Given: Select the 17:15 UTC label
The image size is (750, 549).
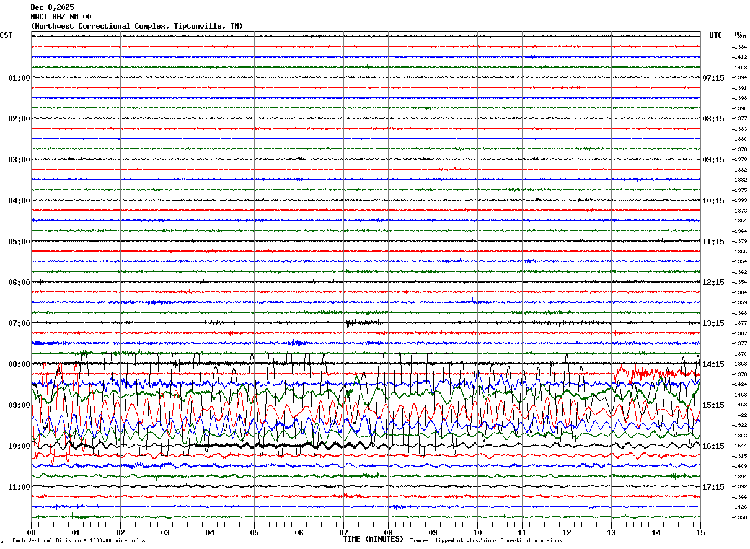Looking at the screenshot, I should point(713,487).
